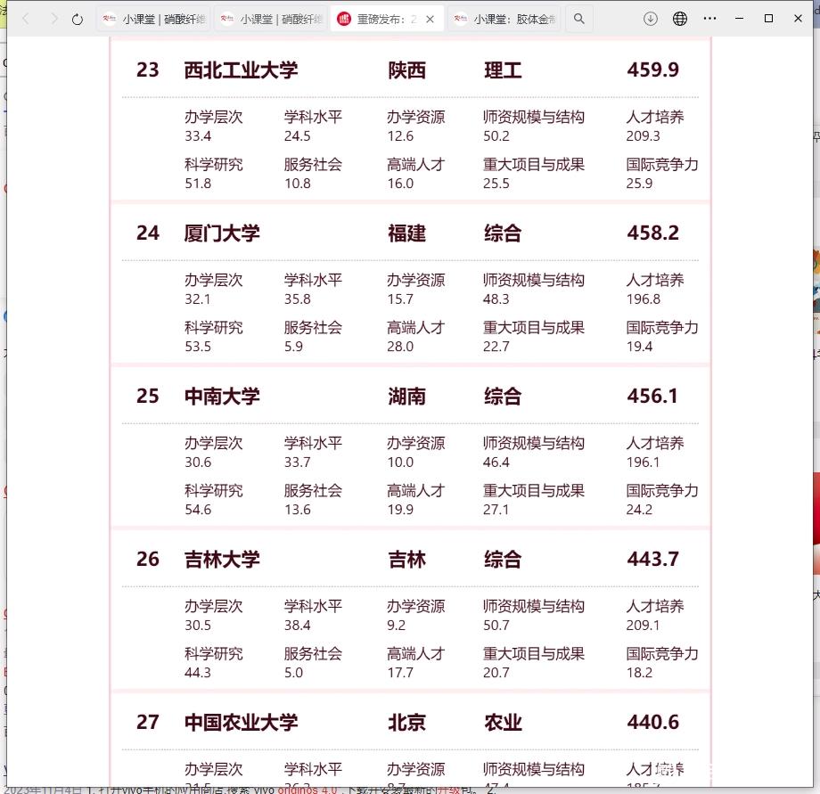The image size is (820, 794).
Task: Click total score 456.1
Action: click(x=652, y=396)
